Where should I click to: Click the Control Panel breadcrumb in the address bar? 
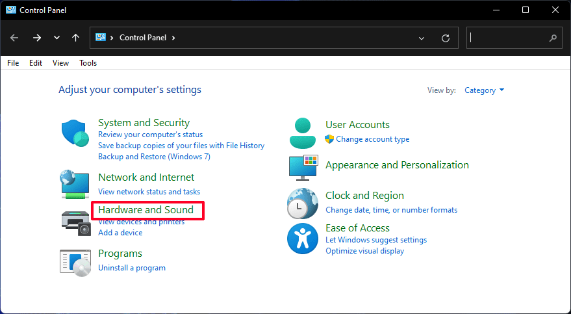click(143, 38)
